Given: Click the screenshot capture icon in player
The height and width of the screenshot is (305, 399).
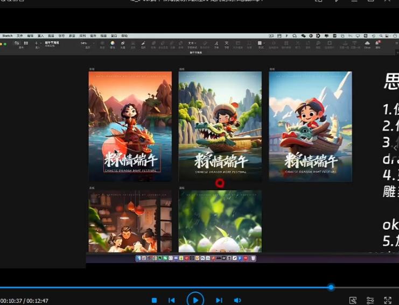Looking at the screenshot, I should [353, 300].
